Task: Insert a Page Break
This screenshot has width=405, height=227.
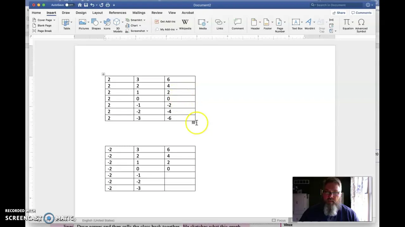Action: click(42, 31)
